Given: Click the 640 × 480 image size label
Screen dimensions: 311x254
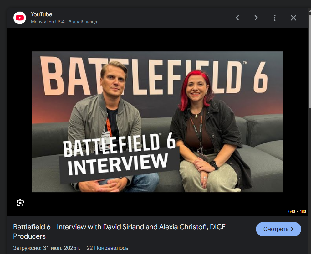Looking at the screenshot, I should coord(297,211).
